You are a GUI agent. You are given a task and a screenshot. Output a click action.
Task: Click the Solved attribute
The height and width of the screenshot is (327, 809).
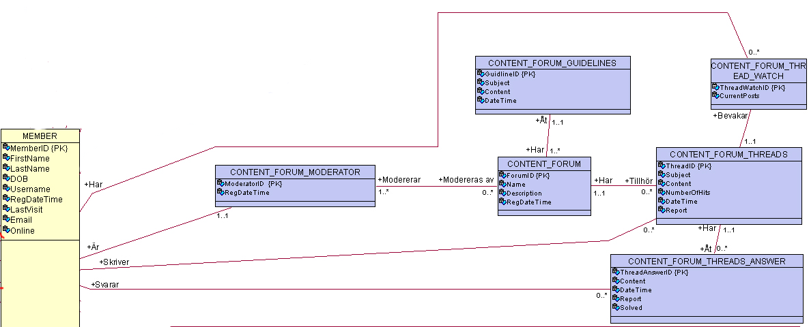tap(631, 308)
